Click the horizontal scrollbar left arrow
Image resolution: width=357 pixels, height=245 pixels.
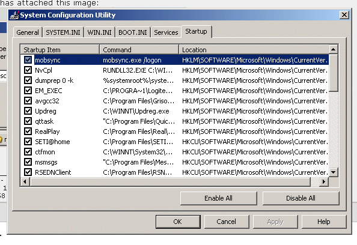point(25,181)
